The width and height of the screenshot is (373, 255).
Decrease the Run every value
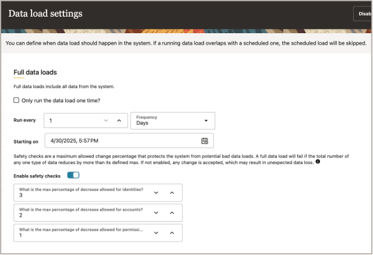coord(106,121)
